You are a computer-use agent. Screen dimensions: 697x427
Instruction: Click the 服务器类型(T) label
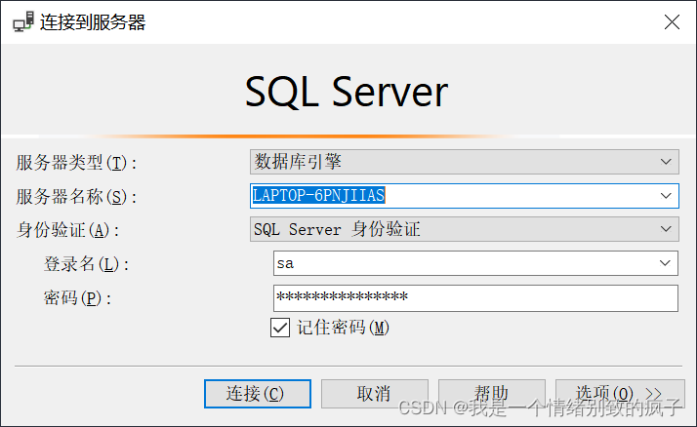76,162
